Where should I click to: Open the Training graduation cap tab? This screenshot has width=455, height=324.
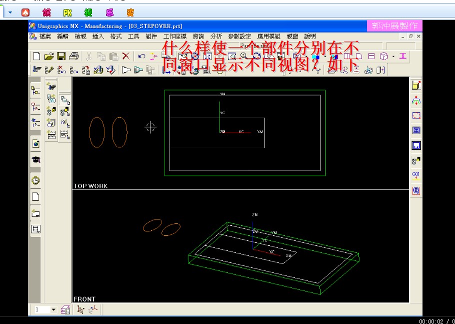35,160
